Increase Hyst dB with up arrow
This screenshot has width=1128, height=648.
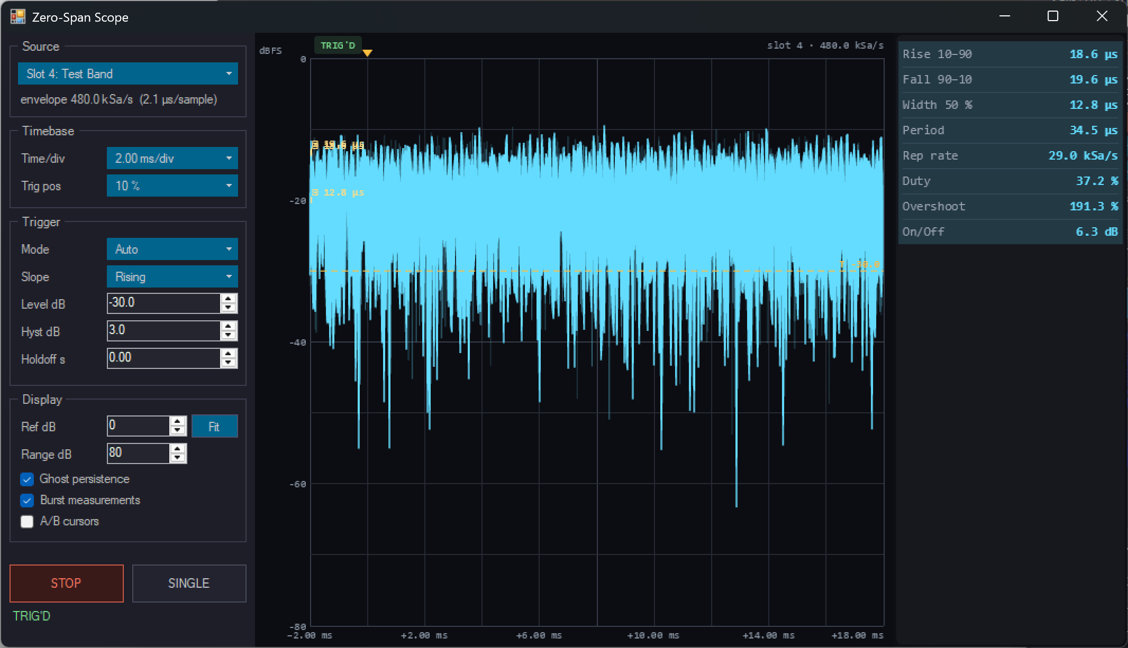229,326
